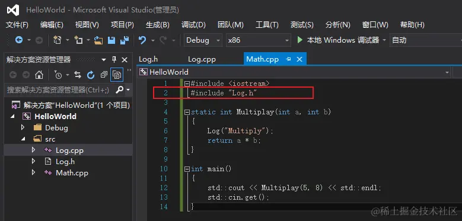Open the 项目(P) menu

pyautogui.click(x=122, y=25)
